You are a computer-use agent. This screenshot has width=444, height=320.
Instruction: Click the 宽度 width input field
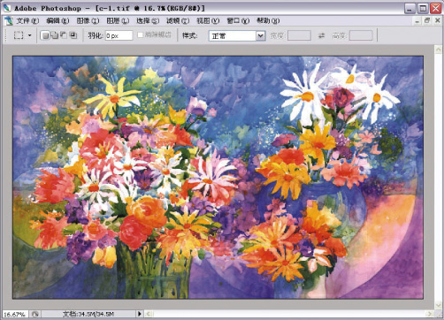pos(299,35)
